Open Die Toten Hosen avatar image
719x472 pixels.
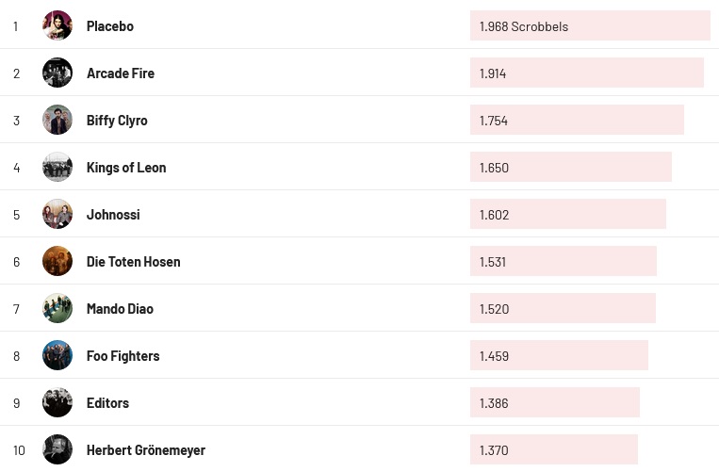[x=57, y=261]
